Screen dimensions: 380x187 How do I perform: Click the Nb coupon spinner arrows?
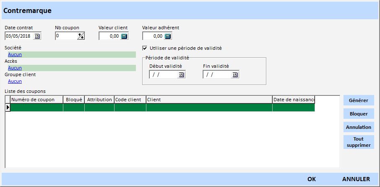coord(81,36)
